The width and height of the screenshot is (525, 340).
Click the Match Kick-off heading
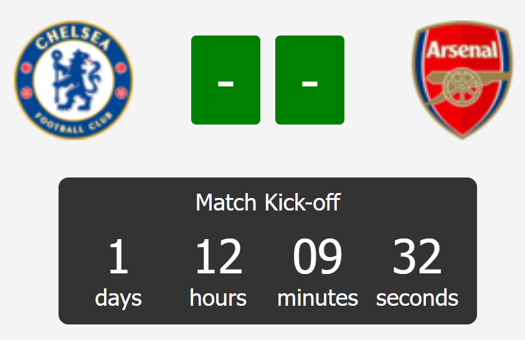pyautogui.click(x=268, y=202)
